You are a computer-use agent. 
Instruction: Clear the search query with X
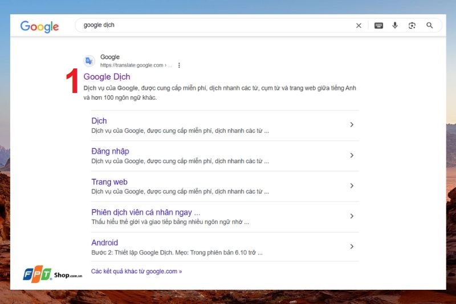click(x=359, y=26)
